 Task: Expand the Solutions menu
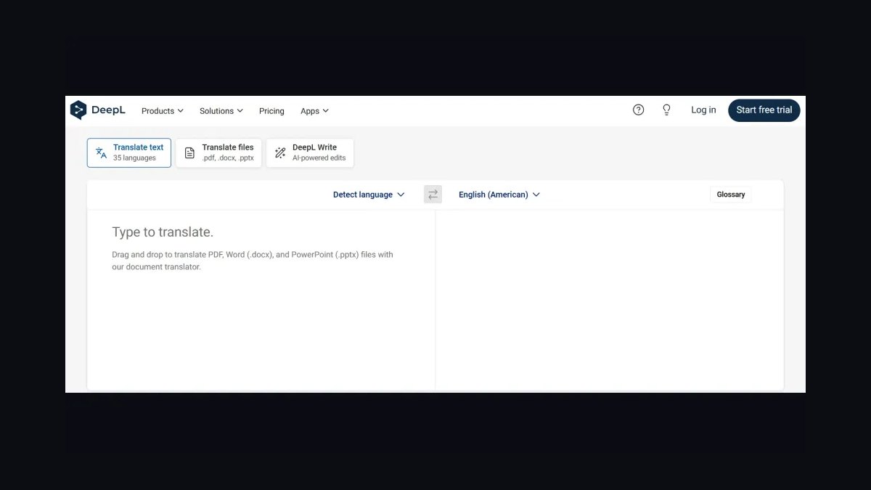[221, 111]
